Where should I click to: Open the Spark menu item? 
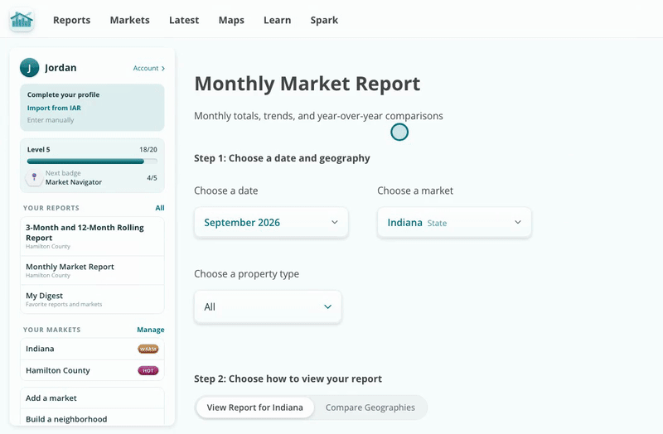click(324, 20)
